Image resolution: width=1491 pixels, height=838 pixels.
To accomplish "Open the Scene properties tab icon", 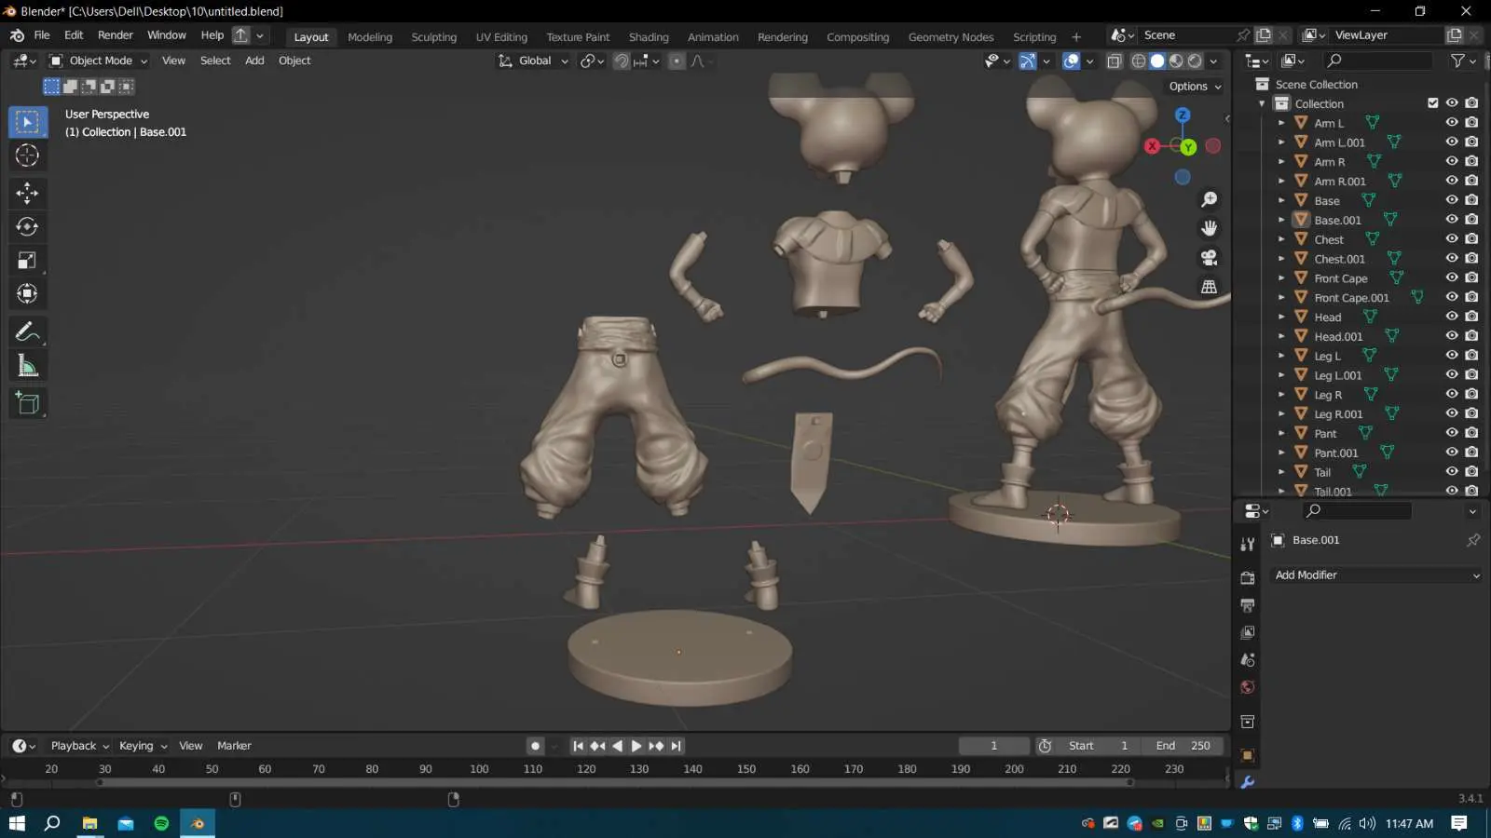I will tap(1247, 659).
